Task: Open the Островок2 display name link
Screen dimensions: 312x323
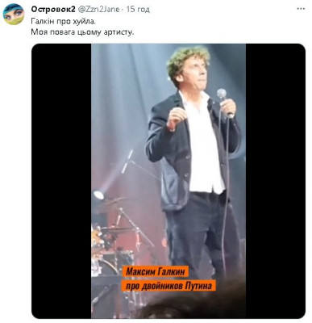Action: tap(53, 9)
